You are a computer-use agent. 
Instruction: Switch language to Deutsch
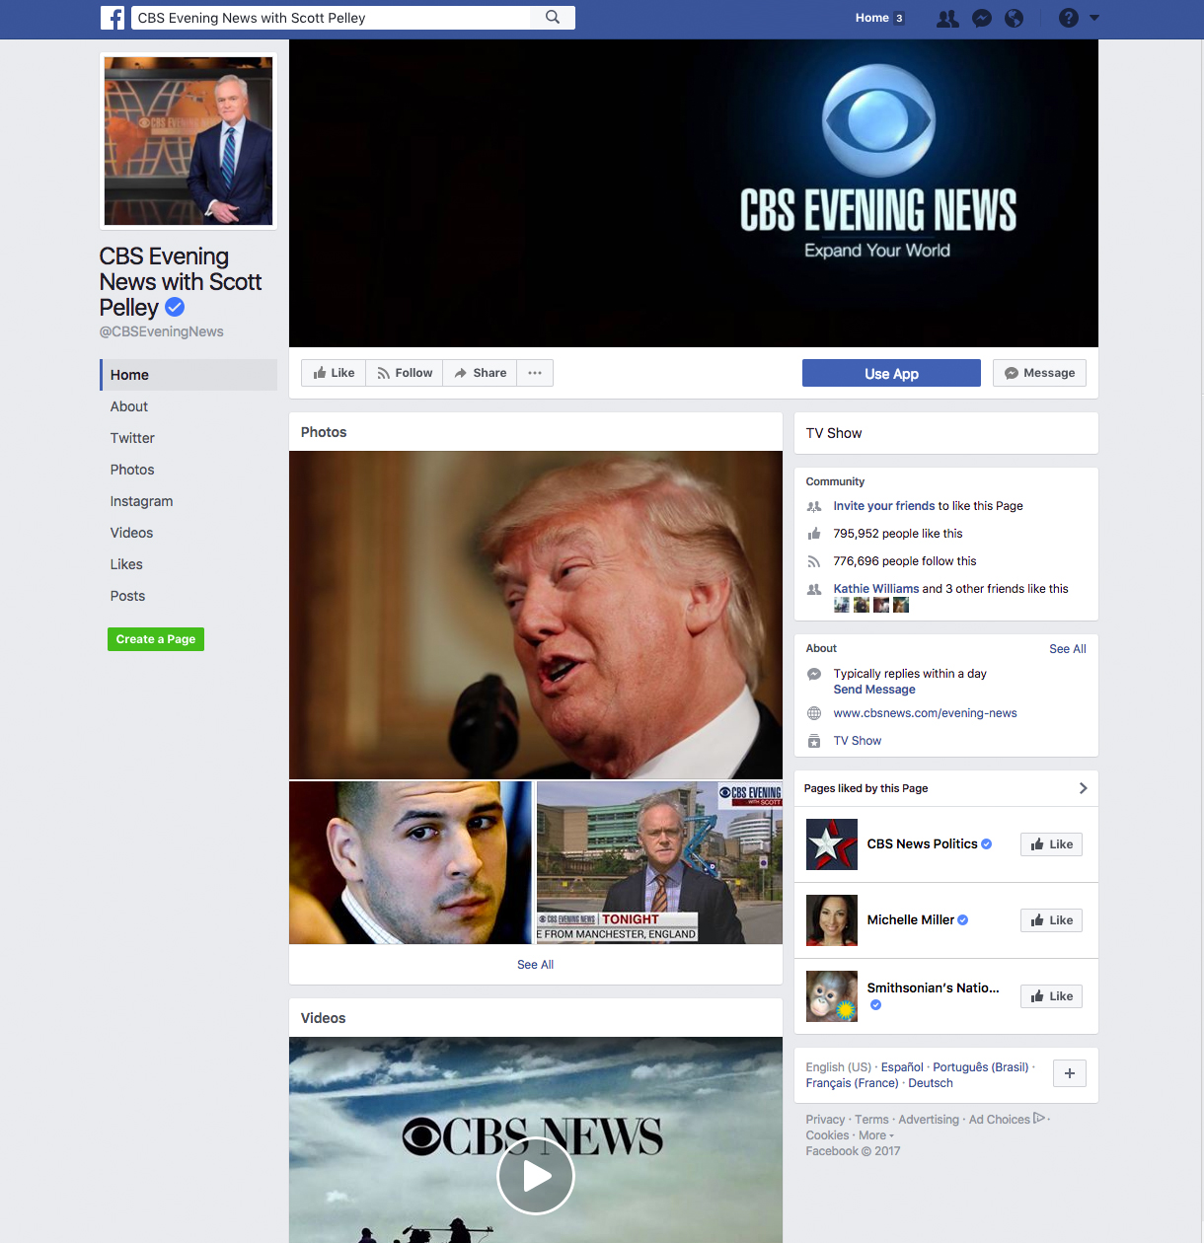click(931, 1083)
